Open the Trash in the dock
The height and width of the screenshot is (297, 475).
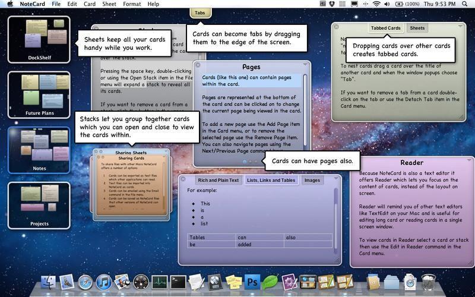coord(427,282)
